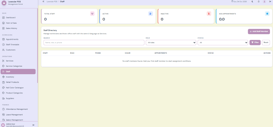Open Dashboard from the sidebar

pos(18,18)
